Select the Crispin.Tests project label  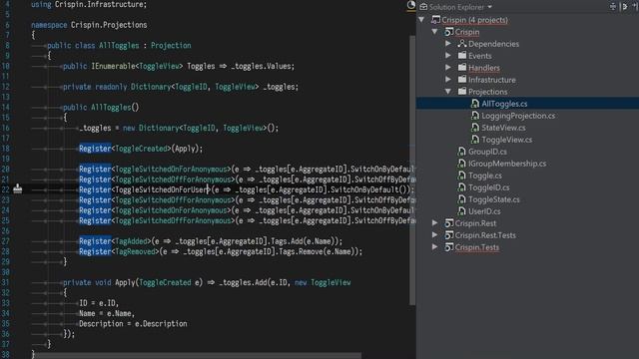coord(477,247)
